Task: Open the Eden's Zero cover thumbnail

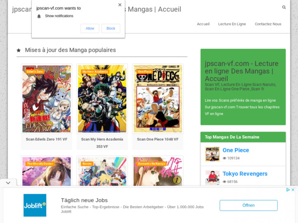Action: (x=47, y=99)
